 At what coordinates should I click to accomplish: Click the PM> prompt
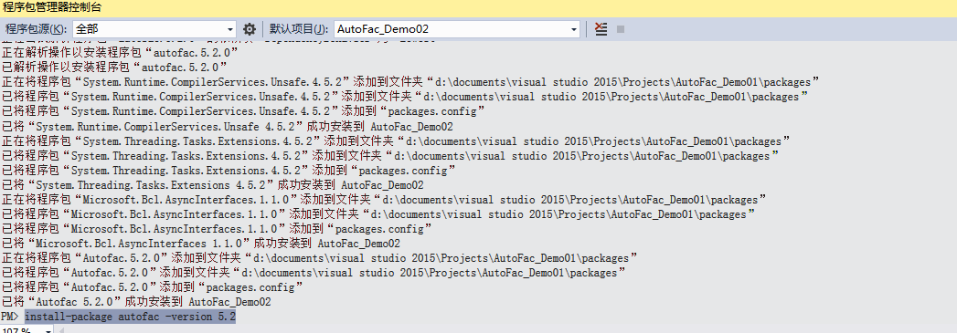pos(11,317)
